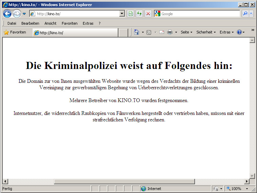Maximize the Internet Explorer window
Screen dimensions: 257x193
click(x=246, y=5)
